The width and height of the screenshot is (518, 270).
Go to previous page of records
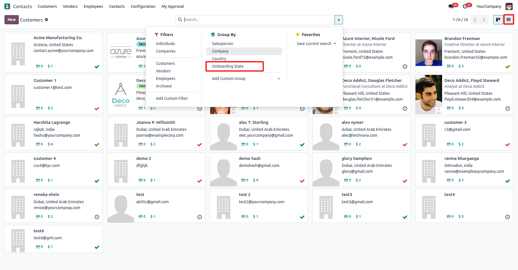tap(475, 20)
